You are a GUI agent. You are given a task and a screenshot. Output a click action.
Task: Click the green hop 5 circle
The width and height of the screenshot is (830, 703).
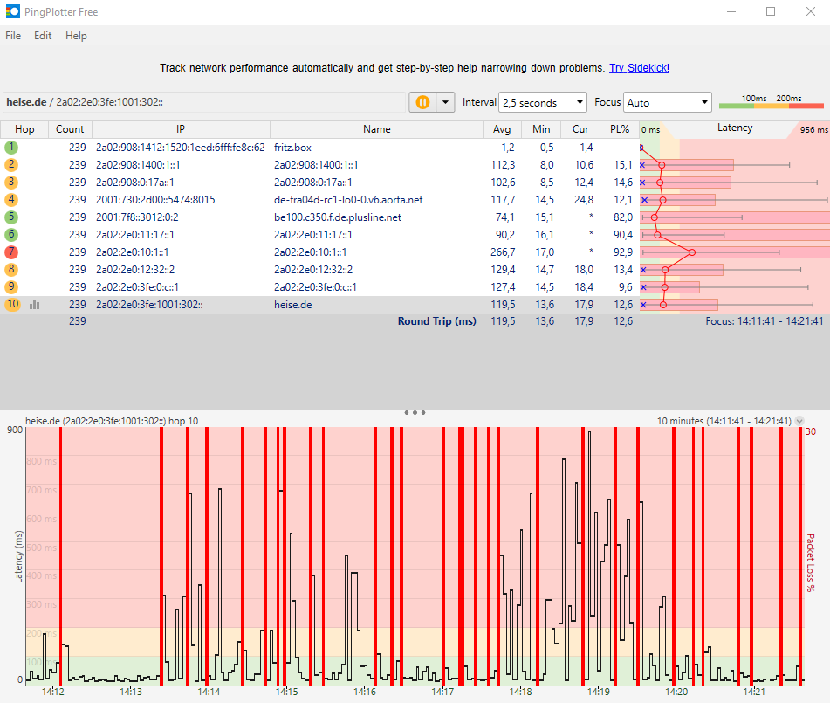(x=11, y=217)
